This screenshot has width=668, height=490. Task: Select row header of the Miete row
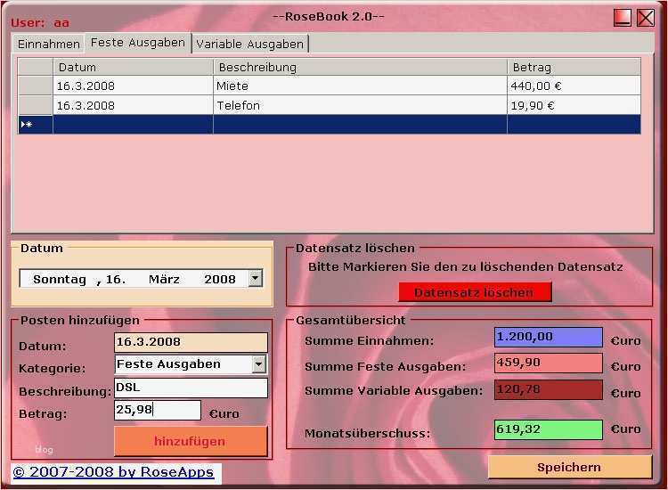tap(36, 86)
